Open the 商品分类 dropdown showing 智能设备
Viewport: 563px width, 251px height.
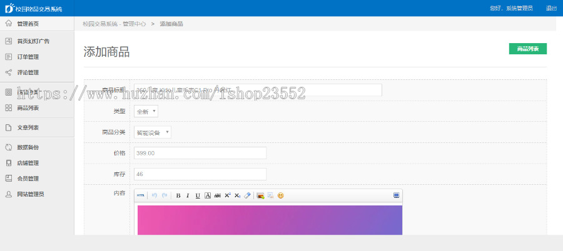coord(153,132)
